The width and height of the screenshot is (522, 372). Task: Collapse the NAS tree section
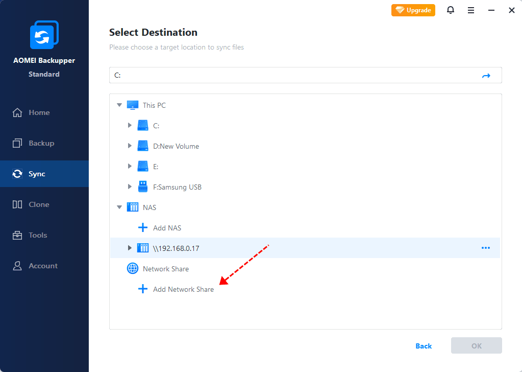click(x=119, y=207)
